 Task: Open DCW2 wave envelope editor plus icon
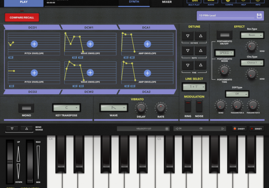point(90,73)
